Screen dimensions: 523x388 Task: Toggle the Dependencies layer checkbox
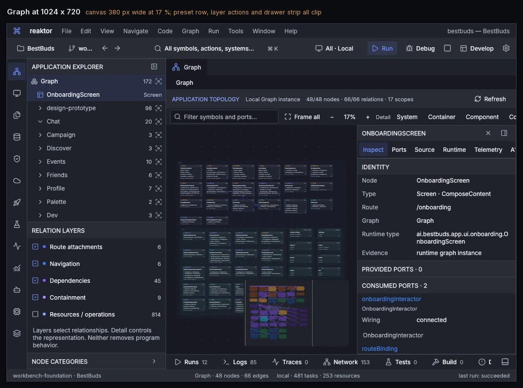35,280
